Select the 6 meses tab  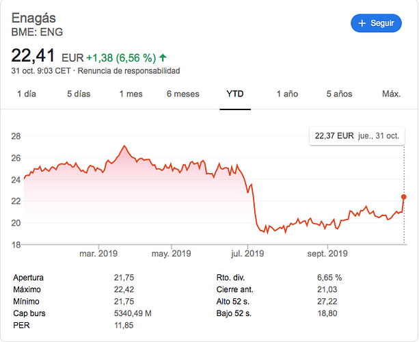(183, 94)
